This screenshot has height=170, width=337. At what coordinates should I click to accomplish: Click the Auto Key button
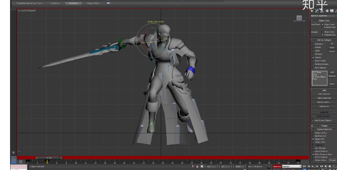pos(277,166)
